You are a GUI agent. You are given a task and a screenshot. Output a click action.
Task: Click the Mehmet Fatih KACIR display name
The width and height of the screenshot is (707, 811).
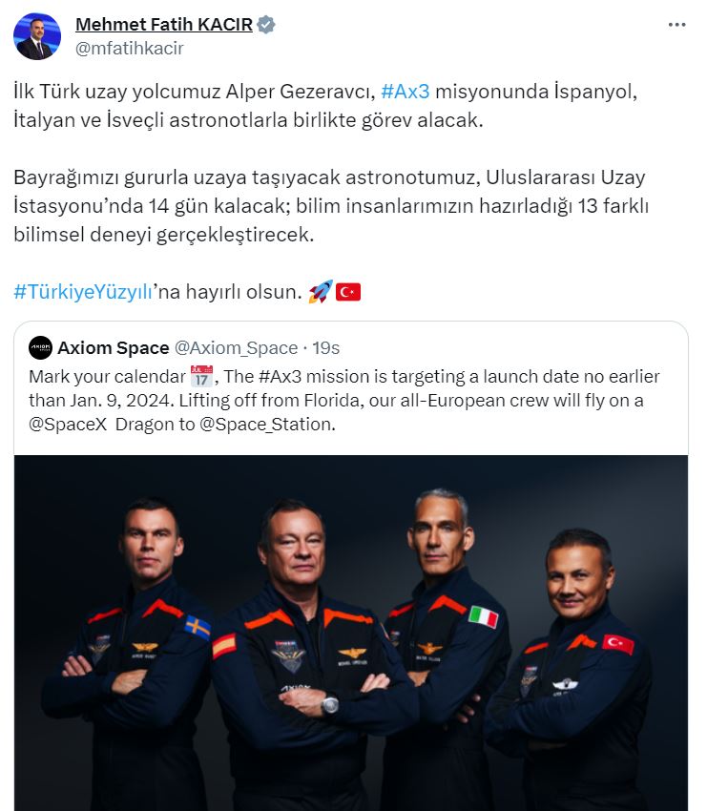164,24
